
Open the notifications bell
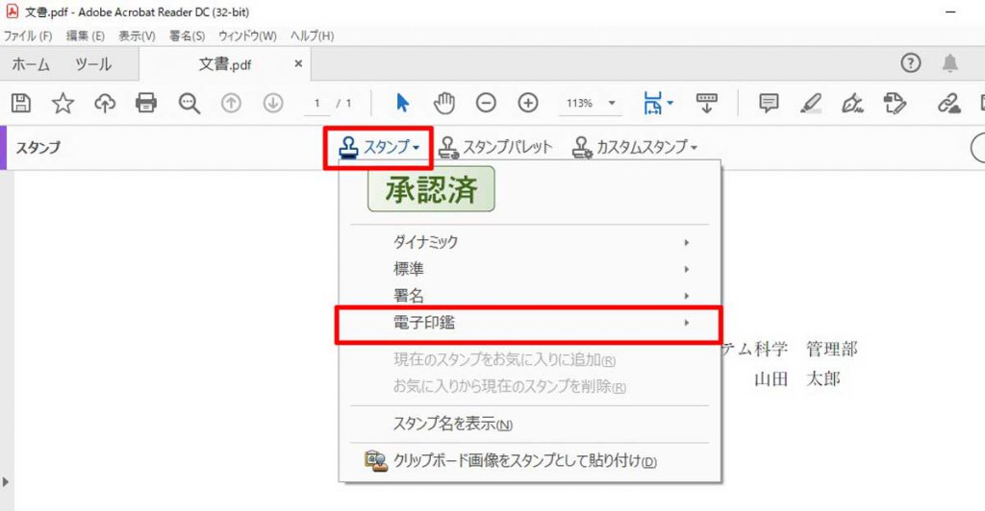949,62
